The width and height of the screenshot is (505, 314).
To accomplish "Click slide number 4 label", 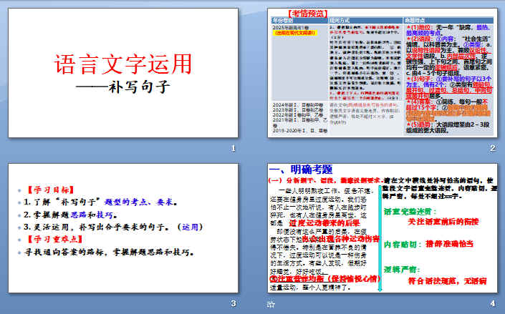I will coord(492,304).
